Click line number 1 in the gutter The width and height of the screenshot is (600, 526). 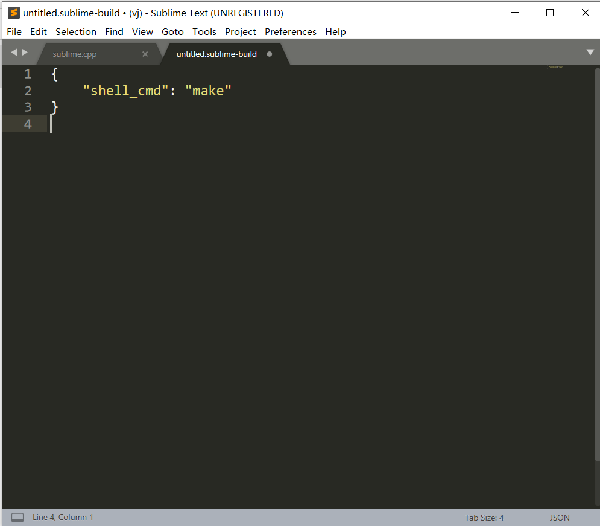28,74
